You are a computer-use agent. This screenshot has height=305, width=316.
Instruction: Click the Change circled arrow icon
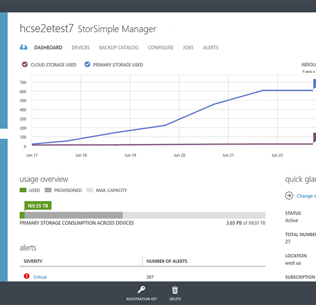click(x=289, y=195)
